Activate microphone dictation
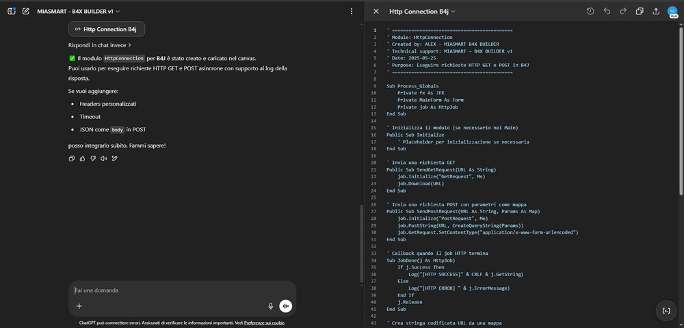The width and height of the screenshot is (684, 328). (x=270, y=306)
